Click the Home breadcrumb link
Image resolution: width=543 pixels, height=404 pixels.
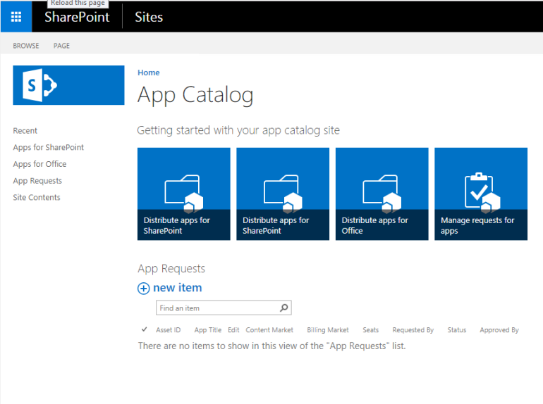pos(148,72)
